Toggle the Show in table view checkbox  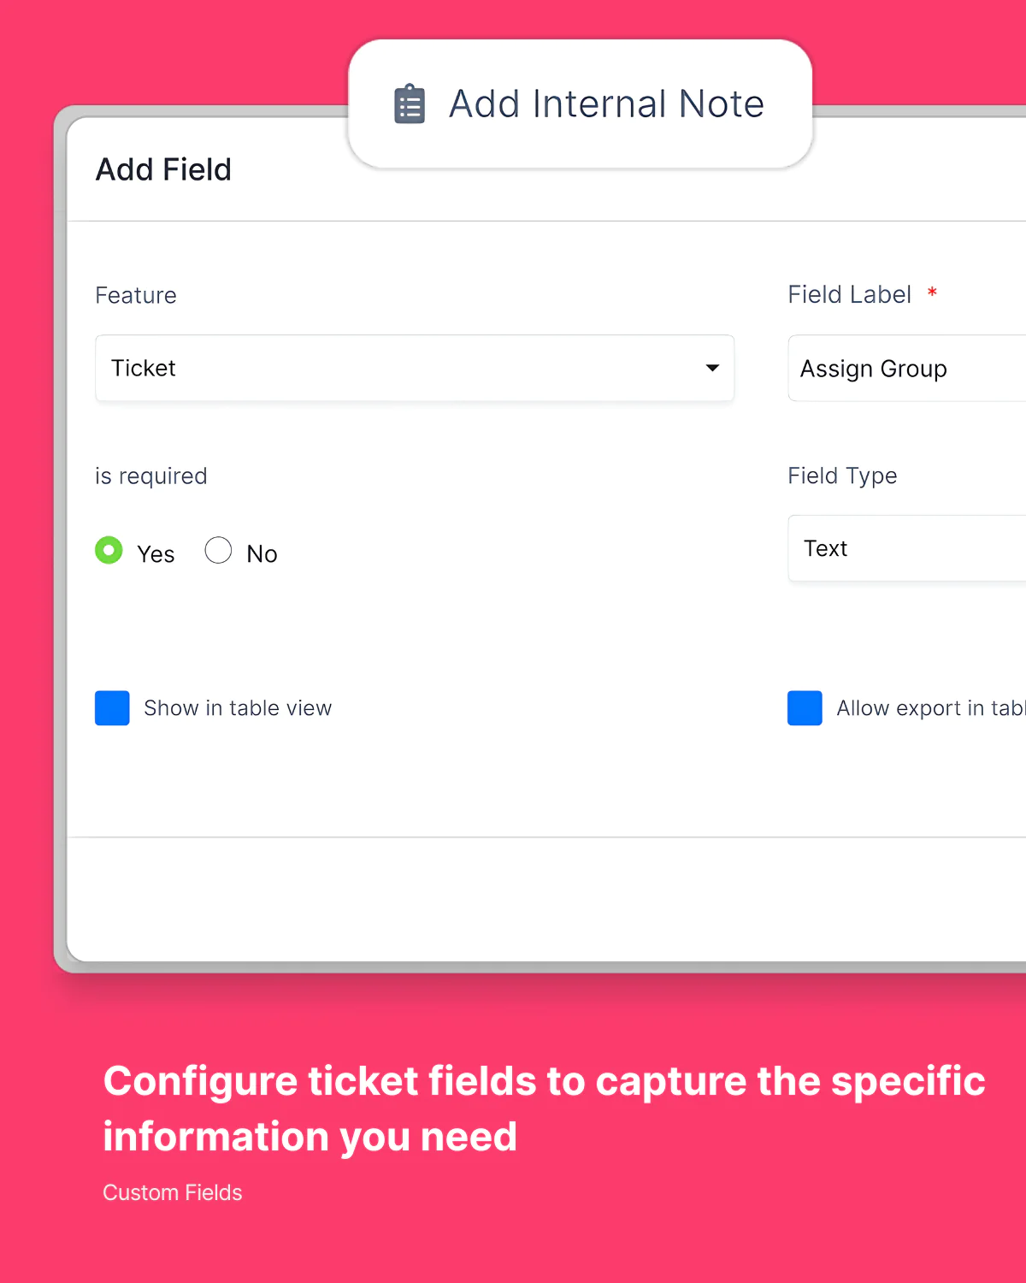[112, 708]
